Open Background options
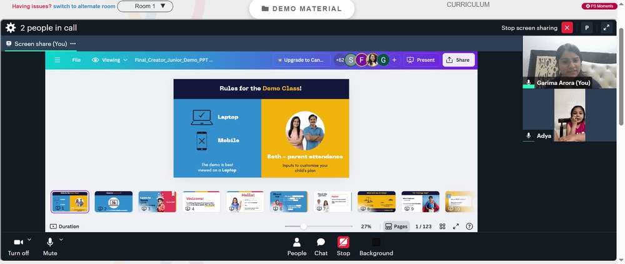 pos(376,247)
